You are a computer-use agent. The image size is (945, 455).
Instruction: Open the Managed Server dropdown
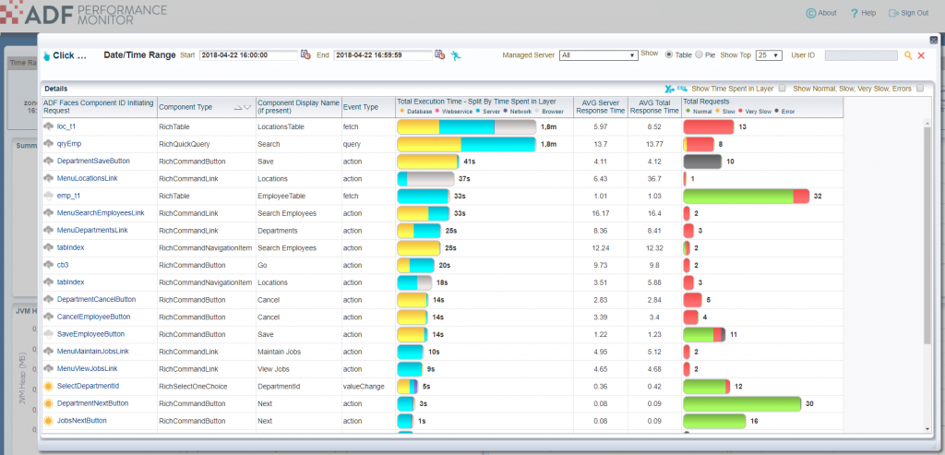(x=598, y=55)
